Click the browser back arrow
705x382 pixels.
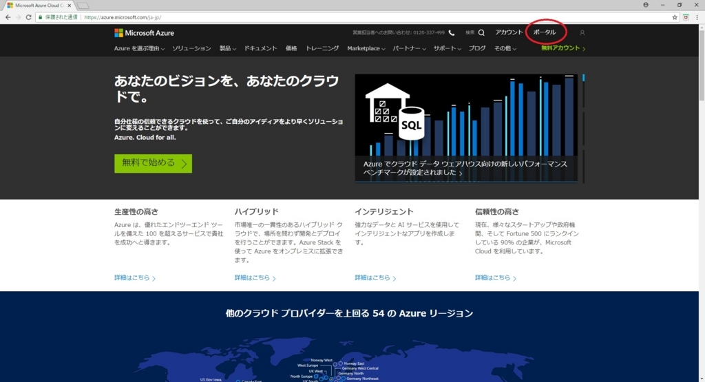[x=8, y=17]
